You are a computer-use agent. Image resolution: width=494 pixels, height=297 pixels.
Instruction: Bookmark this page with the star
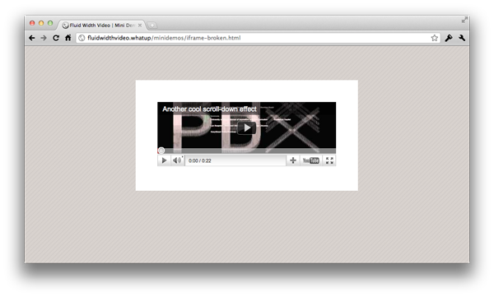coord(434,38)
